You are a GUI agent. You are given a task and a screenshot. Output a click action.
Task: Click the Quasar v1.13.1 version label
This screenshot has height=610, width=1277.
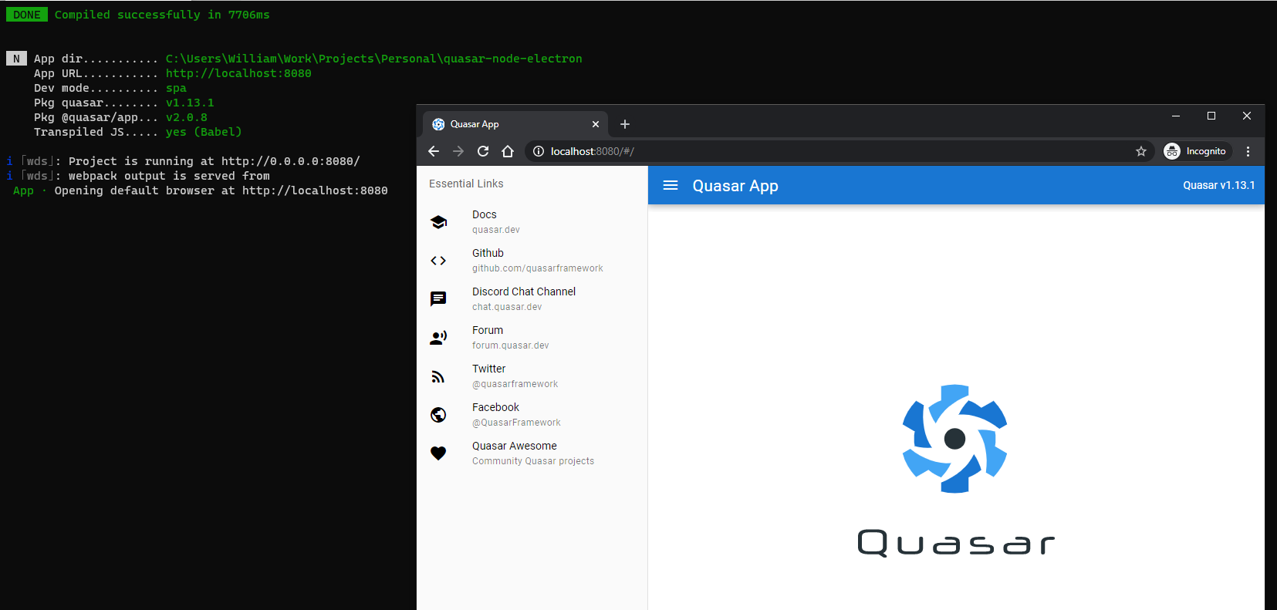tap(1219, 185)
